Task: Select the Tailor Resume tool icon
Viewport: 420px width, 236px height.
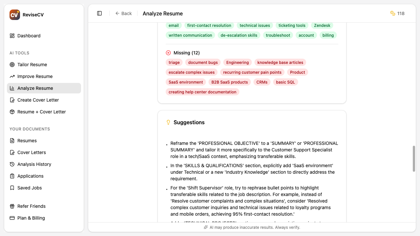Action: 12,65
